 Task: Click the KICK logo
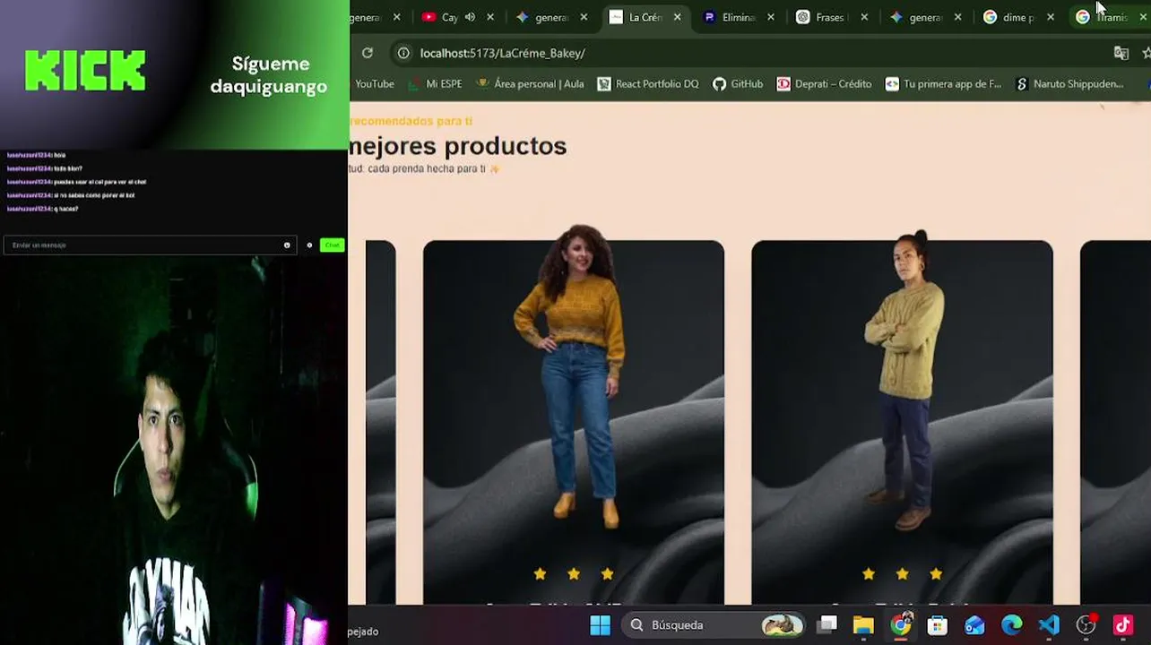(x=85, y=71)
